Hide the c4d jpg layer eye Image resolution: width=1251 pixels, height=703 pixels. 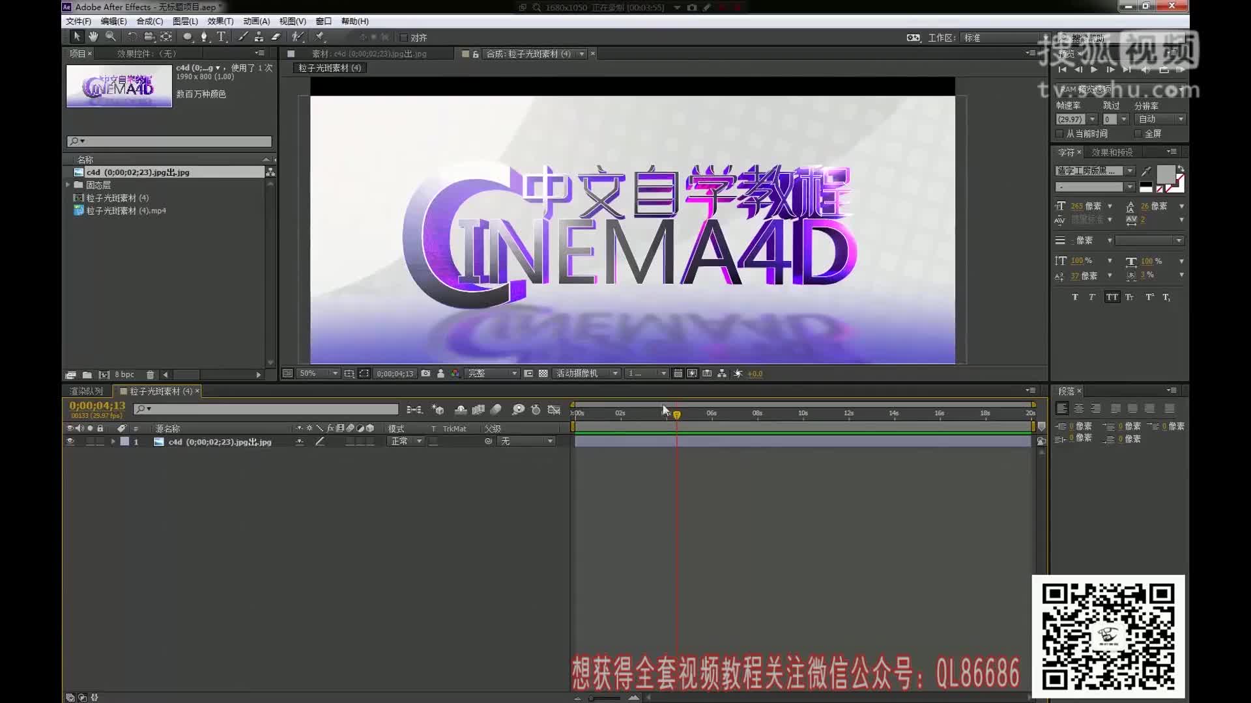pos(70,441)
